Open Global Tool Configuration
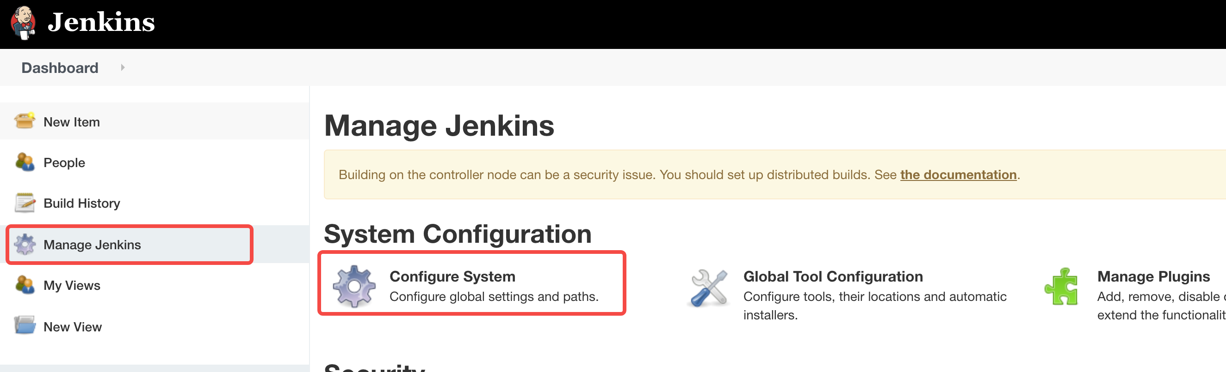This screenshot has width=1226, height=372. 833,276
